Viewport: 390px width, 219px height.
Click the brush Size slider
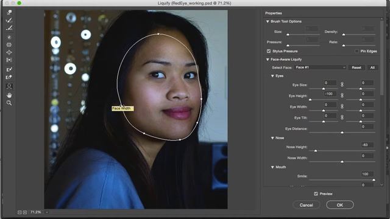pyautogui.click(x=303, y=35)
